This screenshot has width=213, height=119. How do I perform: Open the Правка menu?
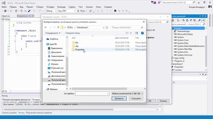[x=13, y=7]
